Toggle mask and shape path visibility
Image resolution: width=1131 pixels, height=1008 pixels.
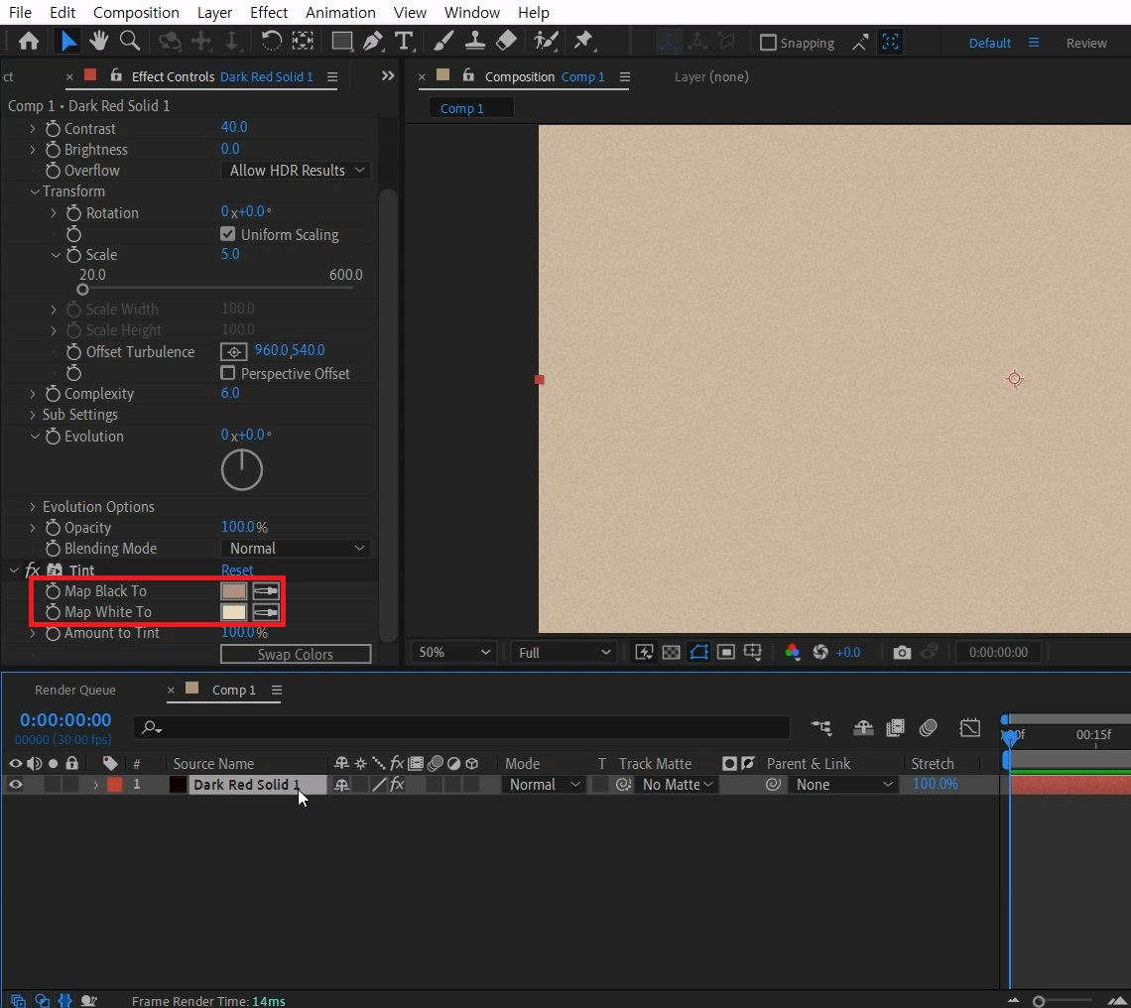coord(698,652)
